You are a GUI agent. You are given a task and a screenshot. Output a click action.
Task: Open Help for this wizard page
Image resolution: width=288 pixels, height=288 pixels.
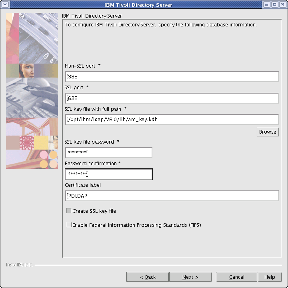click(270, 277)
